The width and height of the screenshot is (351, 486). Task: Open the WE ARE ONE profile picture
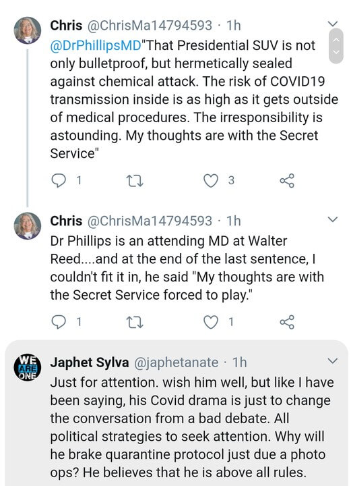[28, 367]
